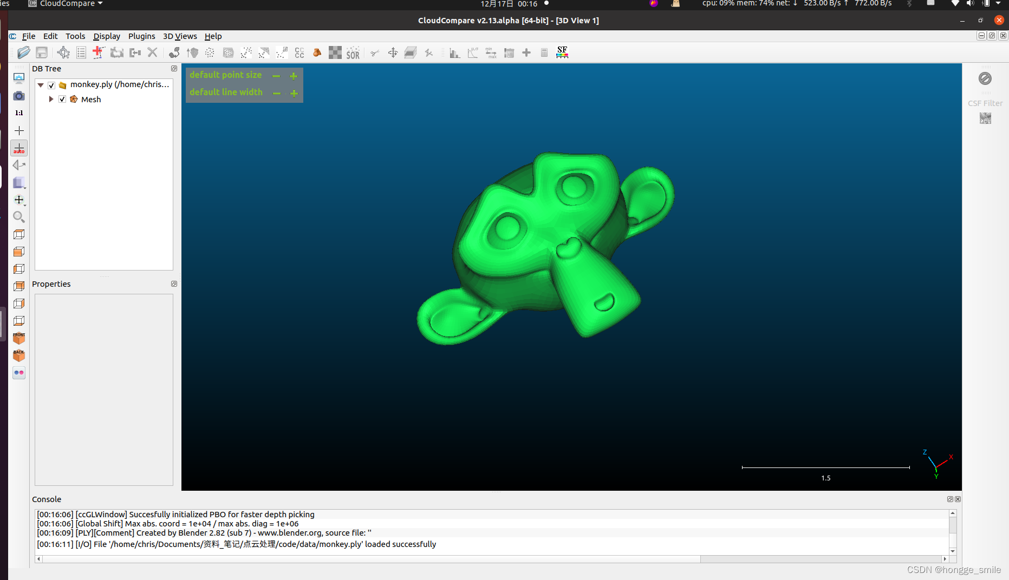Toggle the viewer-based perspective icon
Screen dimensions: 1009x580
click(19, 165)
